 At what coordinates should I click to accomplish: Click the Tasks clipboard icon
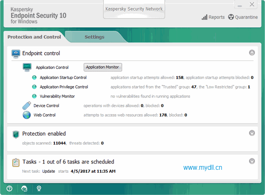[16, 163]
